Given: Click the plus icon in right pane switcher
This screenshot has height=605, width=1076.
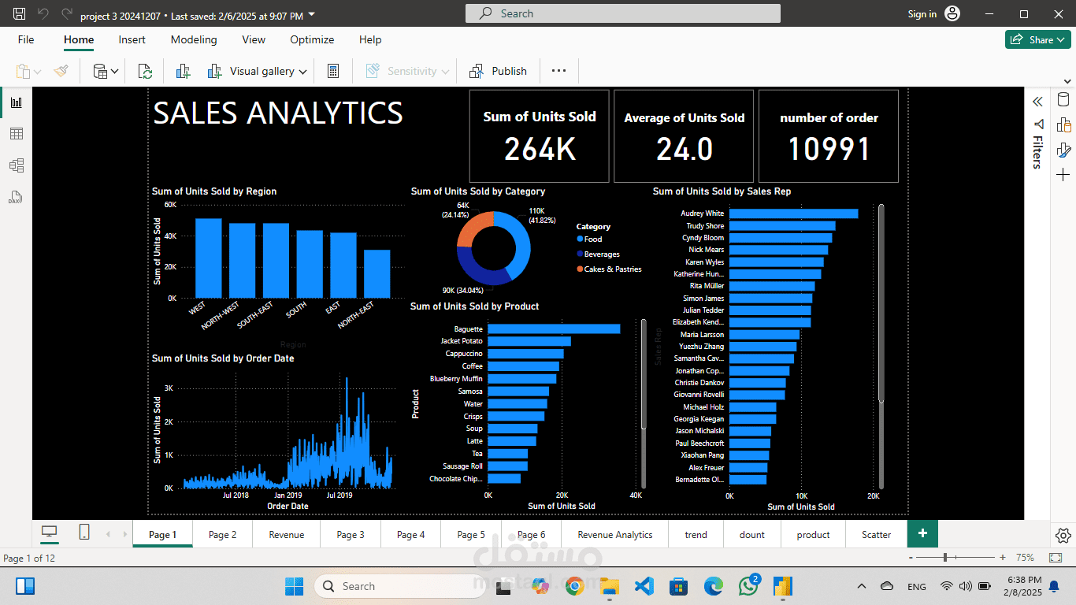Looking at the screenshot, I should [x=1063, y=174].
